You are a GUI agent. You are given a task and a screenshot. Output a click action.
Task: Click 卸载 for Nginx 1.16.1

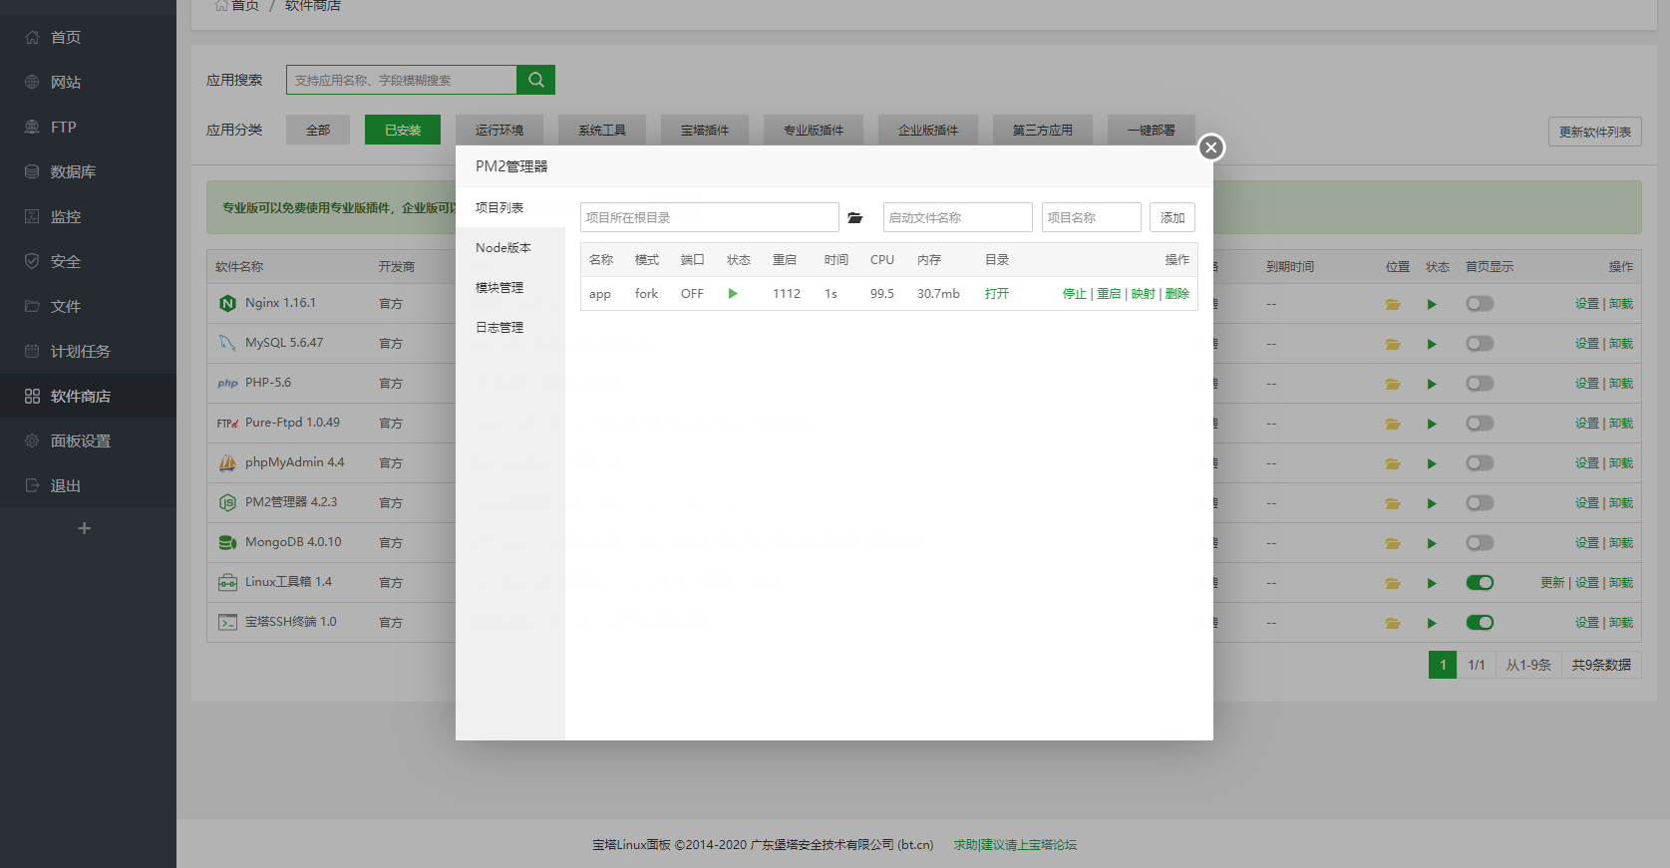pos(1621,303)
